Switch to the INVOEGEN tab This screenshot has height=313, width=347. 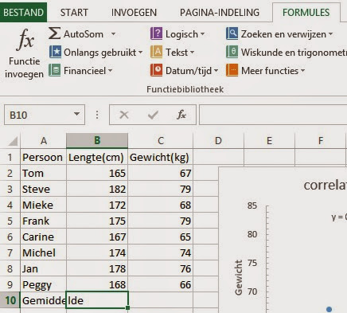click(134, 13)
